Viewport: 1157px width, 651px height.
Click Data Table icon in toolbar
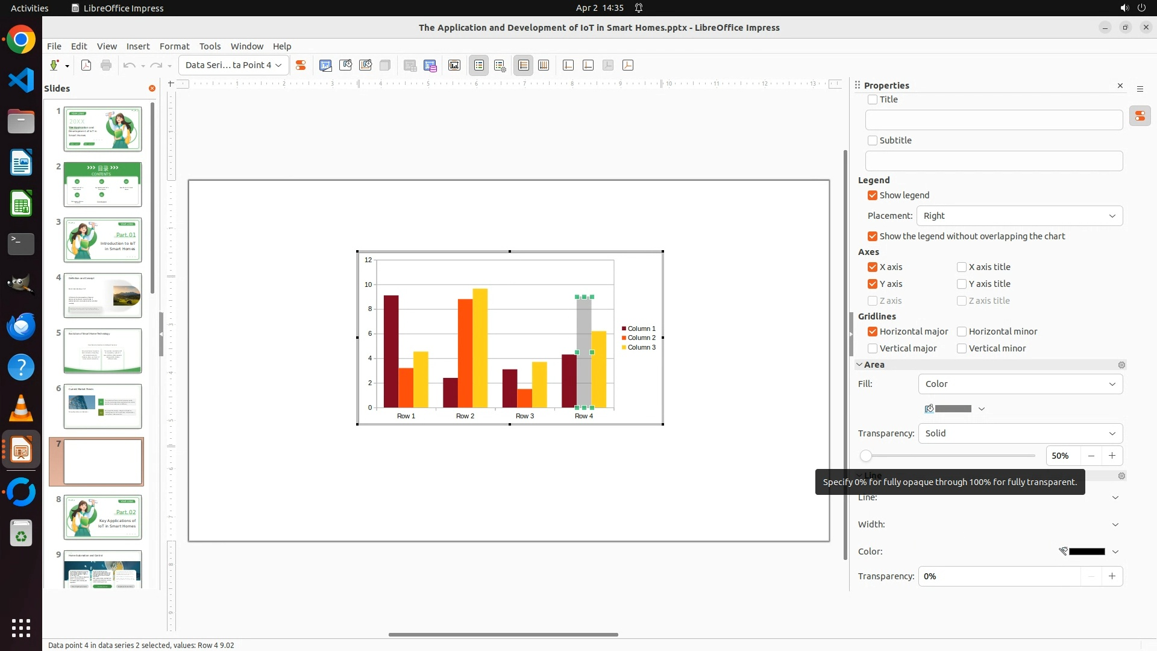pos(430,65)
